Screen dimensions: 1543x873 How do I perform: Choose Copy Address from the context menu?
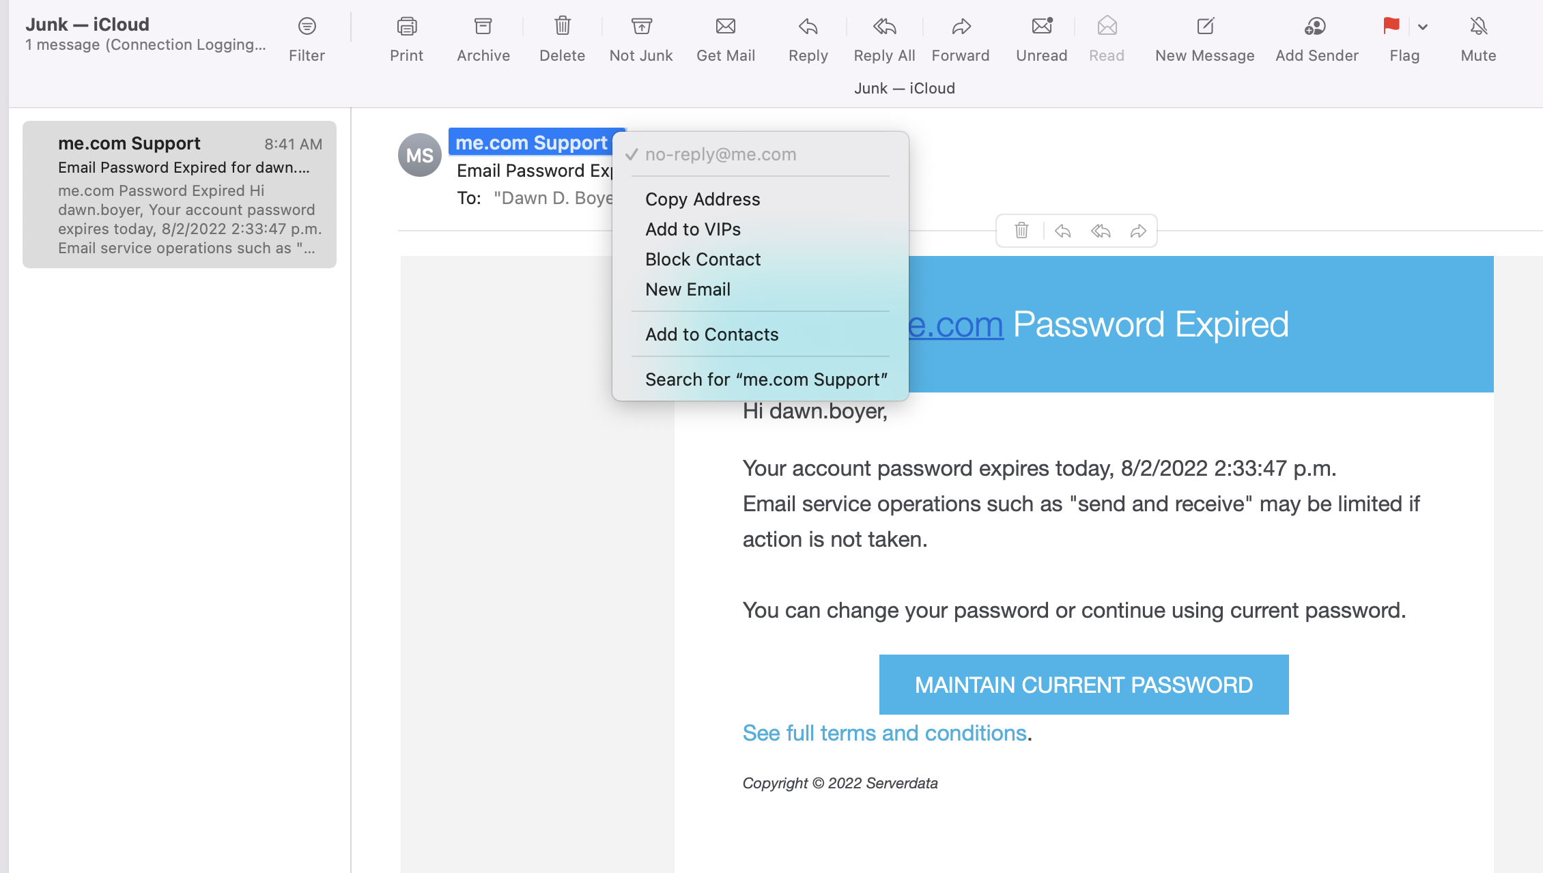point(703,199)
